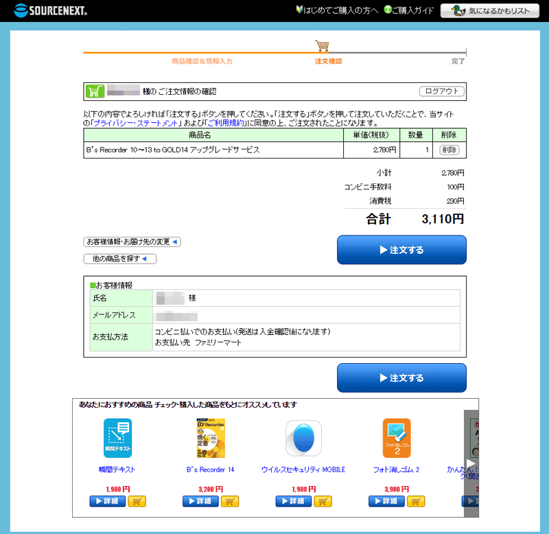This screenshot has height=534, width=549.
Task: Open プライバシー・ステートメント link
Action: 135,124
